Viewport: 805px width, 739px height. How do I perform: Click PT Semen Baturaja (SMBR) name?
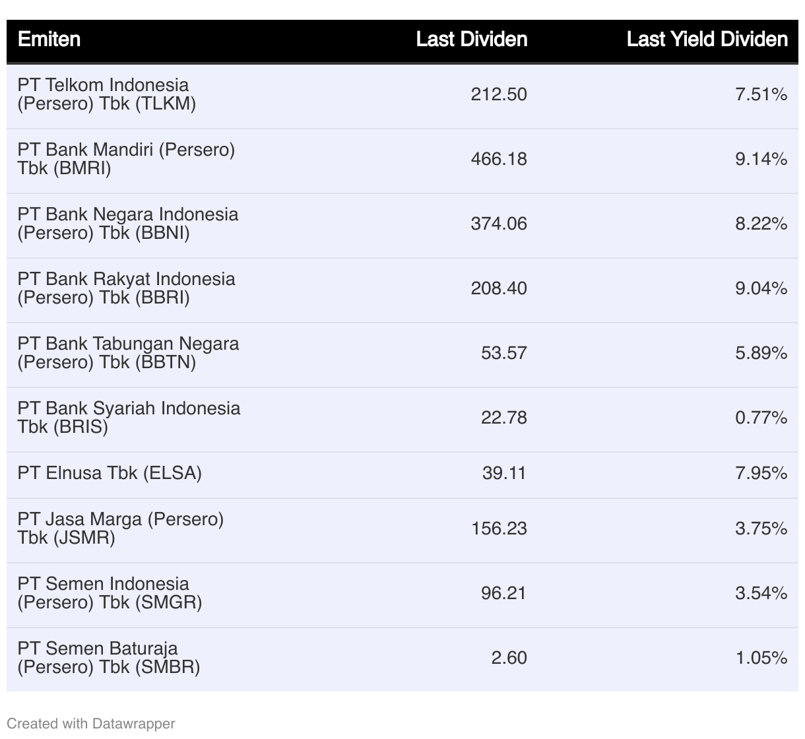109,658
